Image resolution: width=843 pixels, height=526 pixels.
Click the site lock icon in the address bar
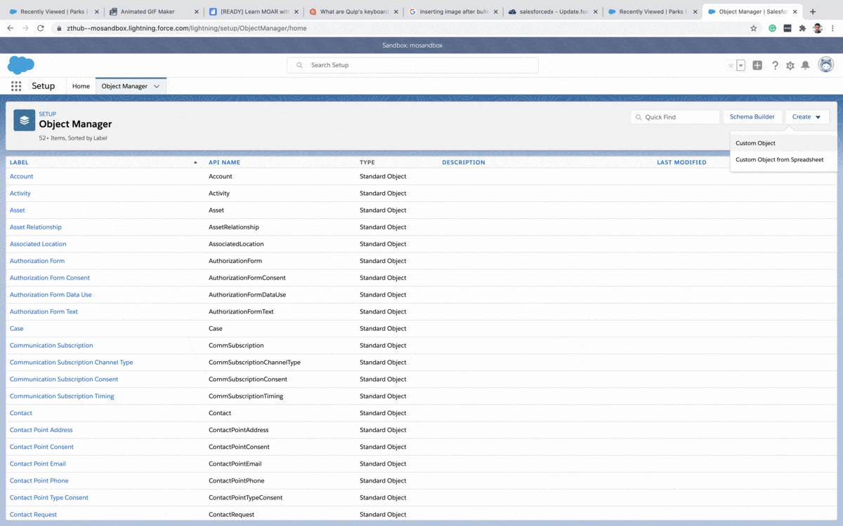pyautogui.click(x=59, y=28)
